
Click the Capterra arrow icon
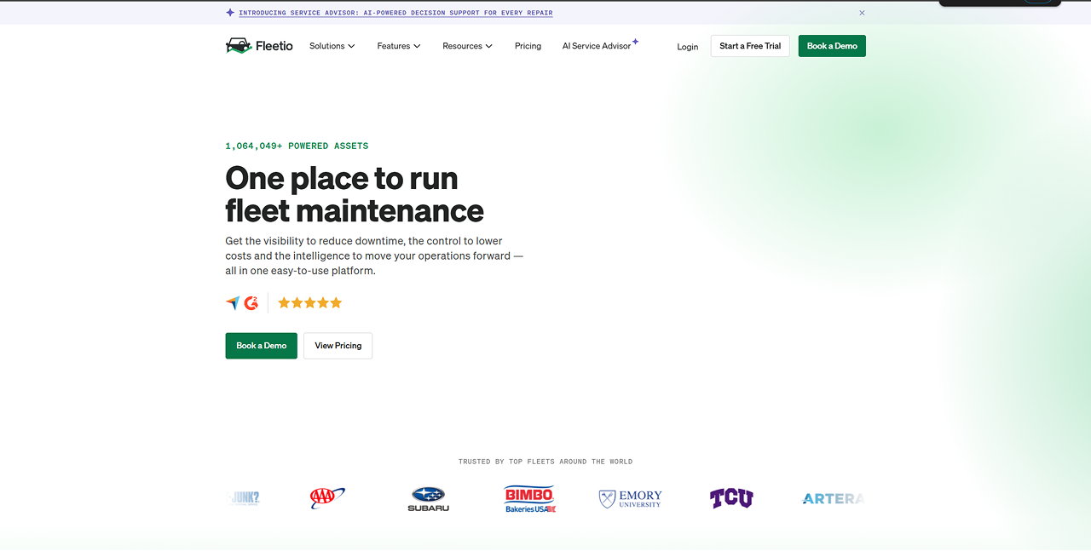(233, 303)
